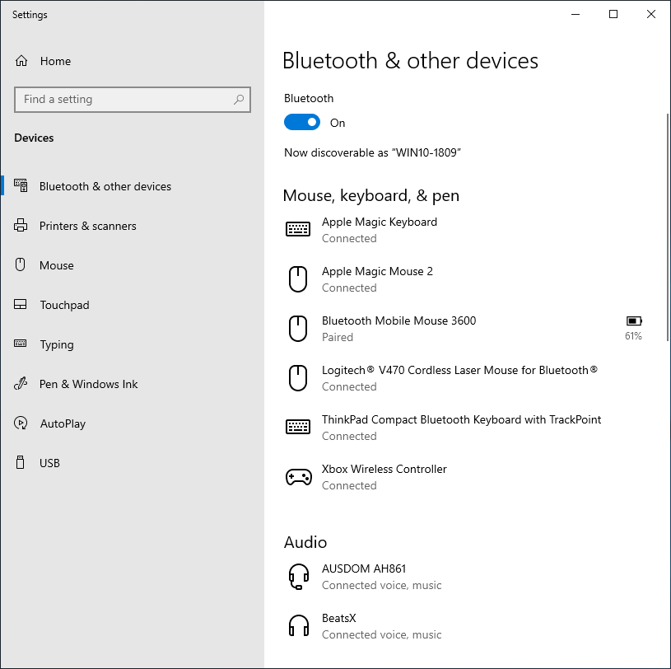The image size is (671, 669).
Task: Click the Mouse sidebar icon
Action: tap(20, 264)
